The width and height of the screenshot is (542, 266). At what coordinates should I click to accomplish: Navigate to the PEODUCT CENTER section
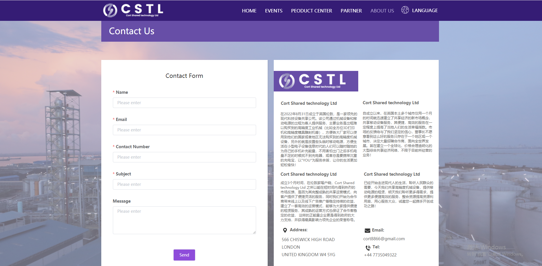point(311,10)
